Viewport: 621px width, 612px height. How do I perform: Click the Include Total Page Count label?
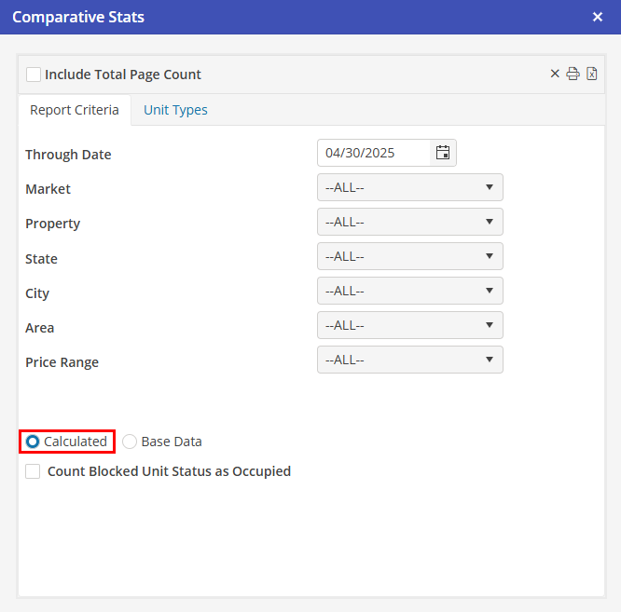[123, 75]
